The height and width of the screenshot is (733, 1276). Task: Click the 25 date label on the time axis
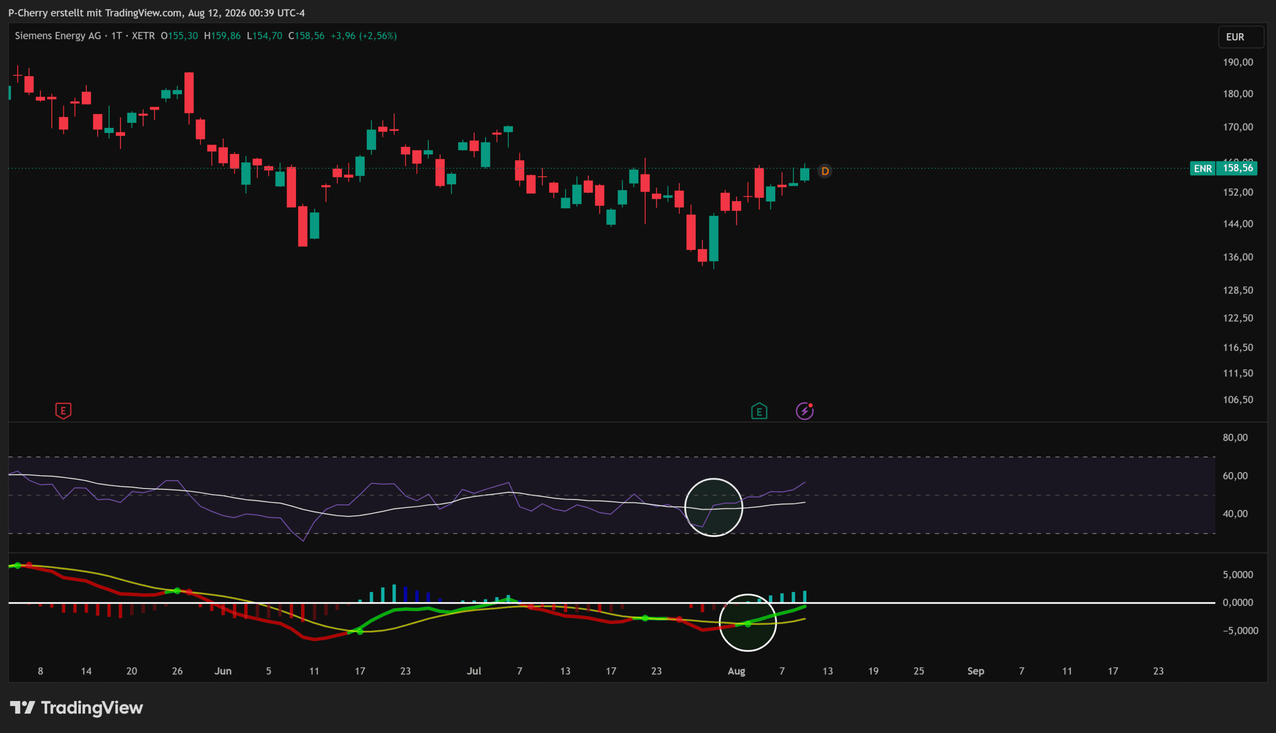pyautogui.click(x=919, y=671)
